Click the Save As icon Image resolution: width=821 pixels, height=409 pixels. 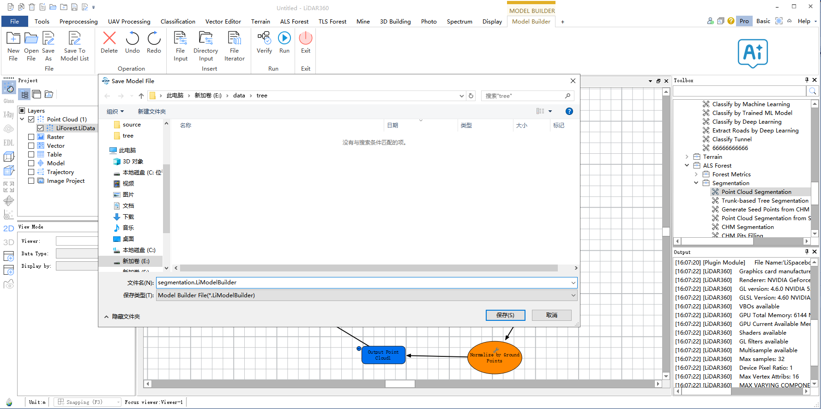coord(48,38)
